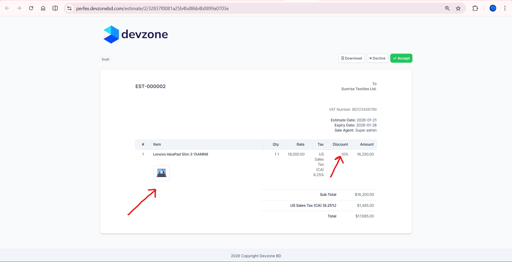Open the browser home page icon
The width and height of the screenshot is (512, 262).
pyautogui.click(x=43, y=8)
